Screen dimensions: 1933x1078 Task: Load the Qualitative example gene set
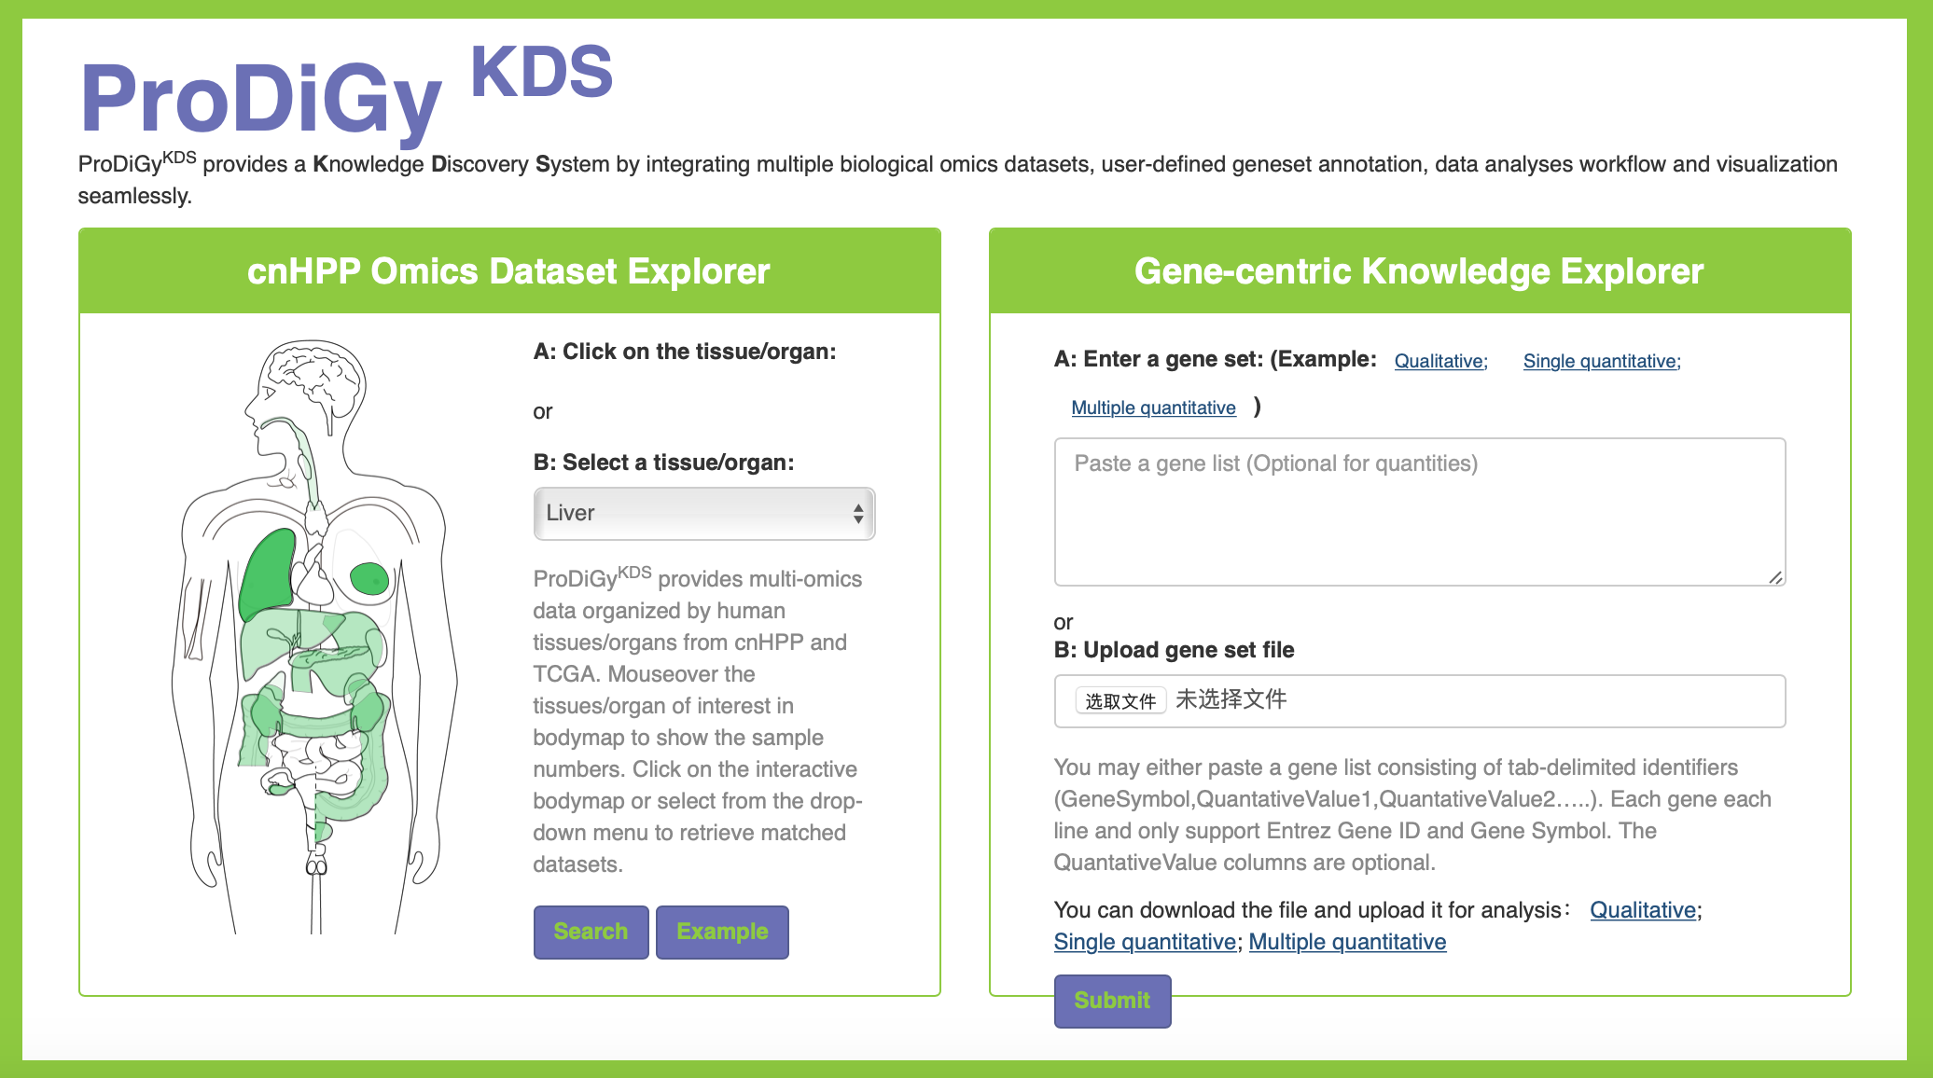click(x=1439, y=361)
